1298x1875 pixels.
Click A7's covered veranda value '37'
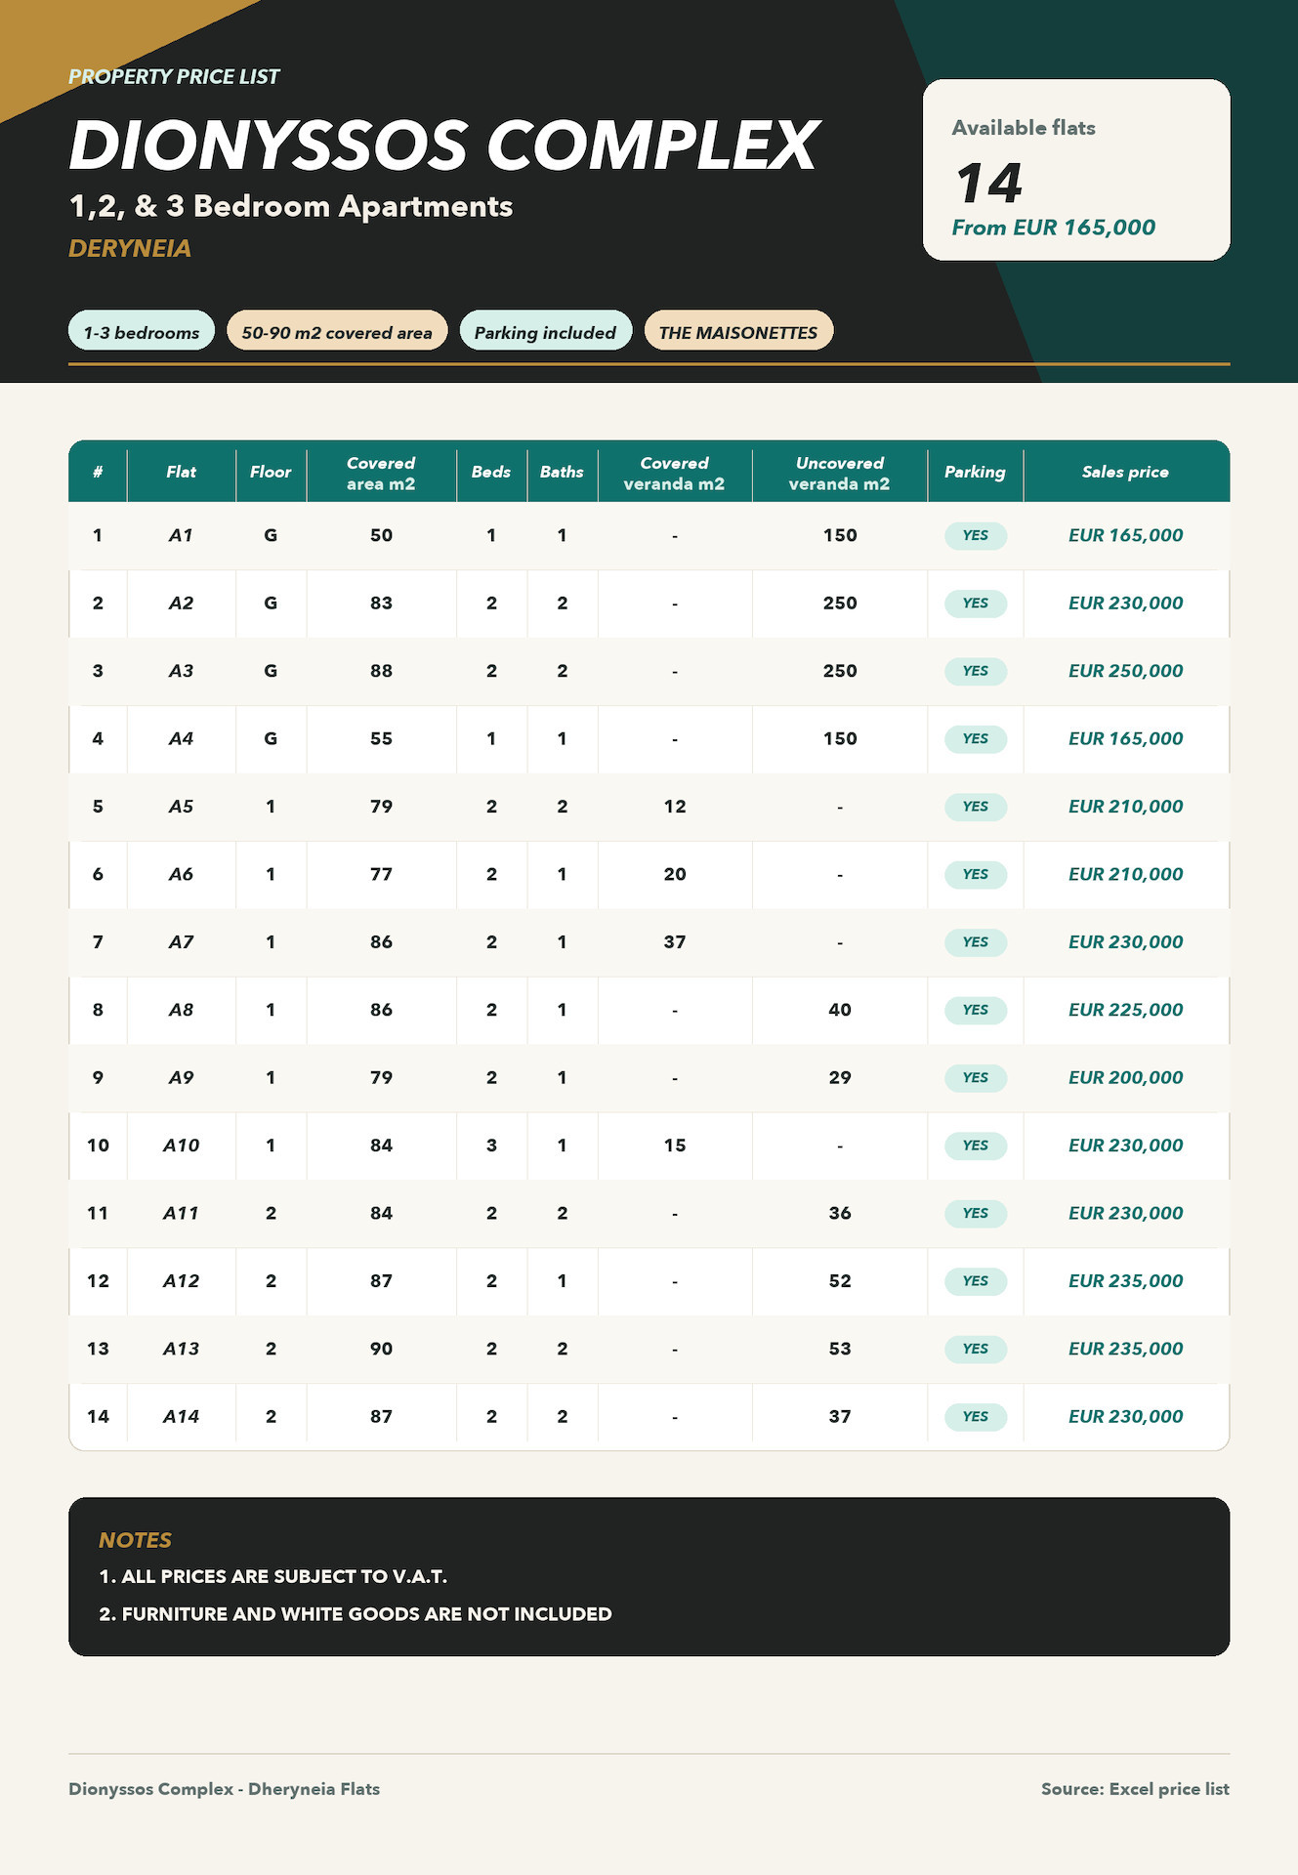675,942
